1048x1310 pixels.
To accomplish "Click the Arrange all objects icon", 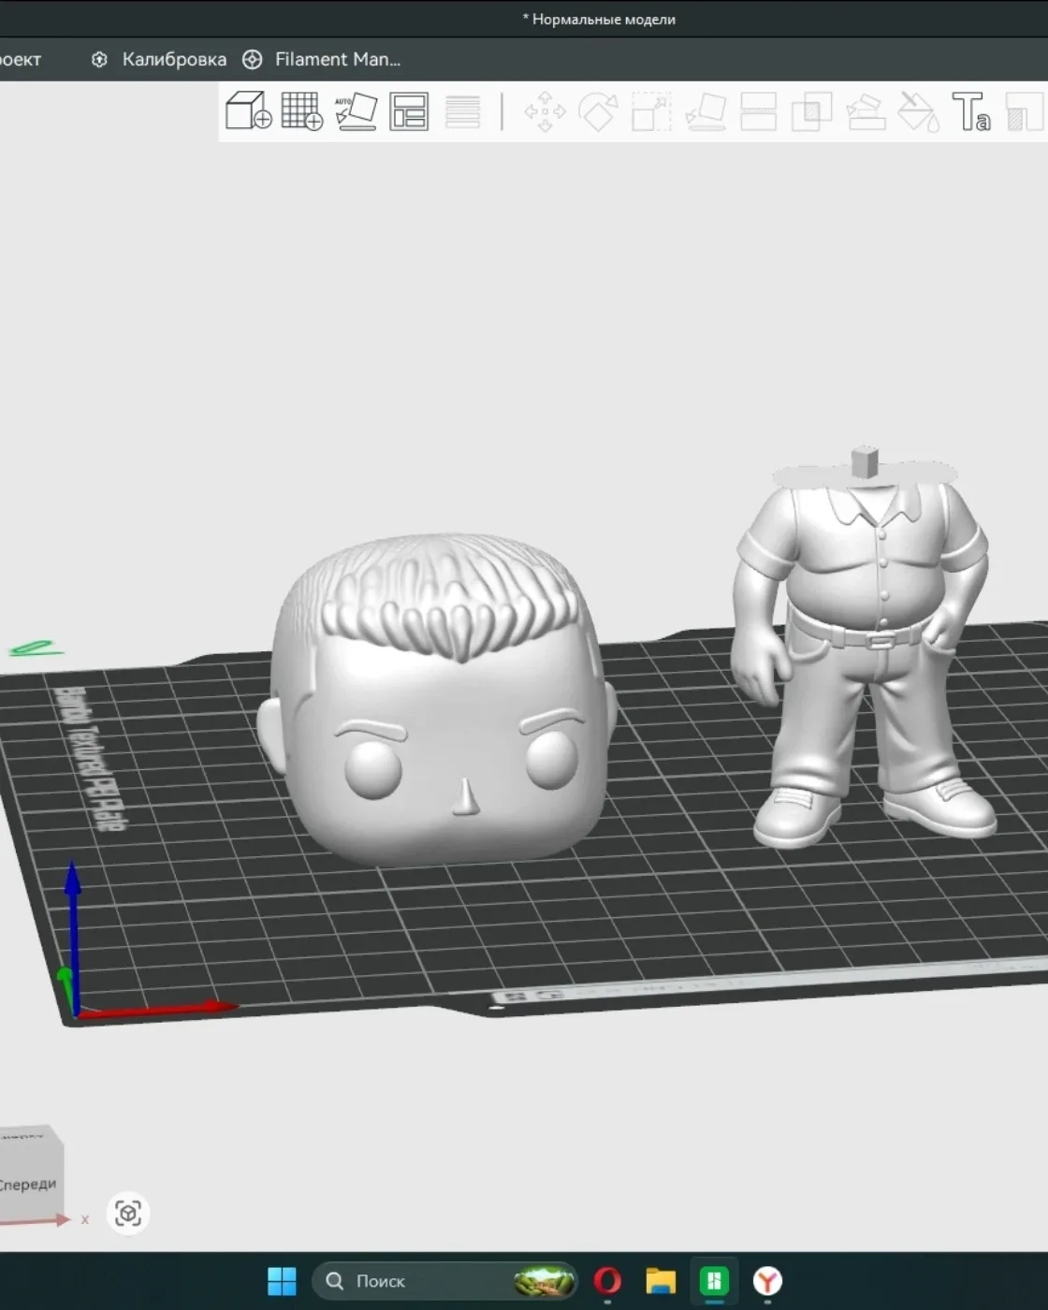I will pos(409,111).
